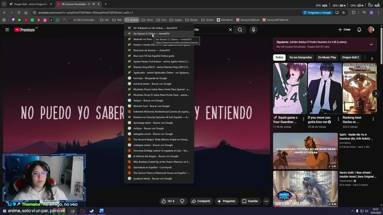The height and width of the screenshot is (215, 383).
Task: Click the YouTube search magnifier button
Action: pos(240,30)
